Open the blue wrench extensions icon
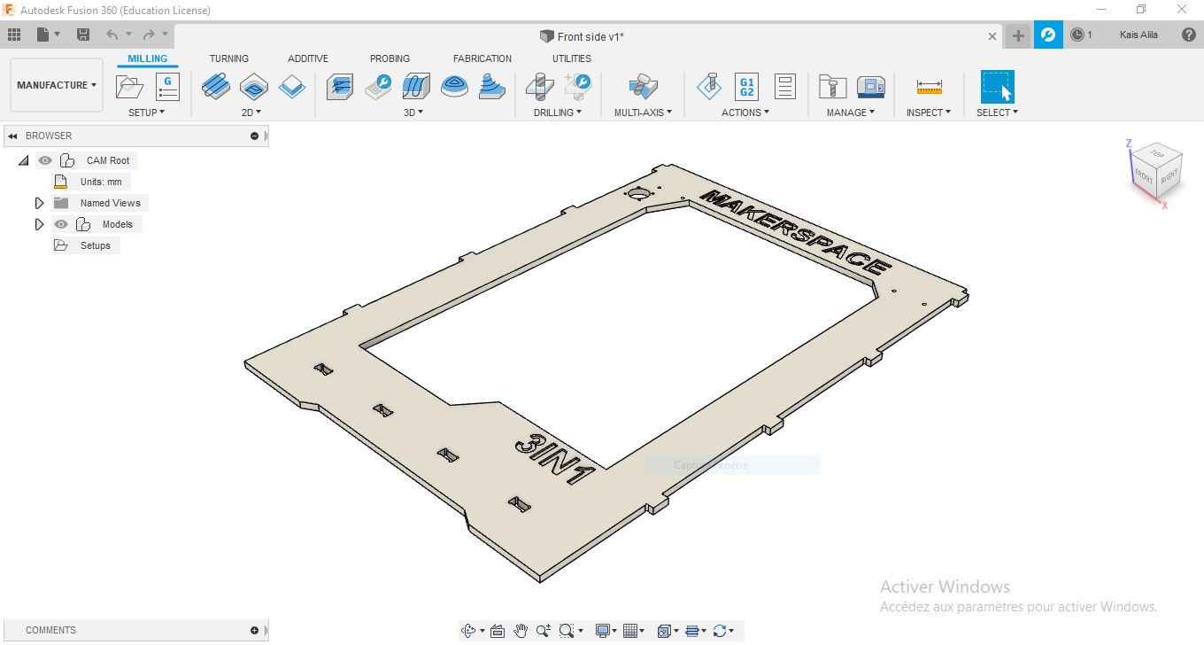This screenshot has height=645, width=1204. tap(1048, 35)
